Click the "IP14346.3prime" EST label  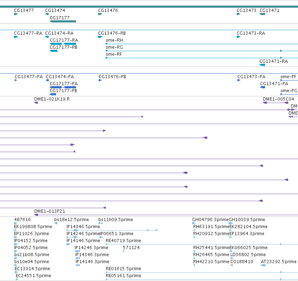(92, 255)
